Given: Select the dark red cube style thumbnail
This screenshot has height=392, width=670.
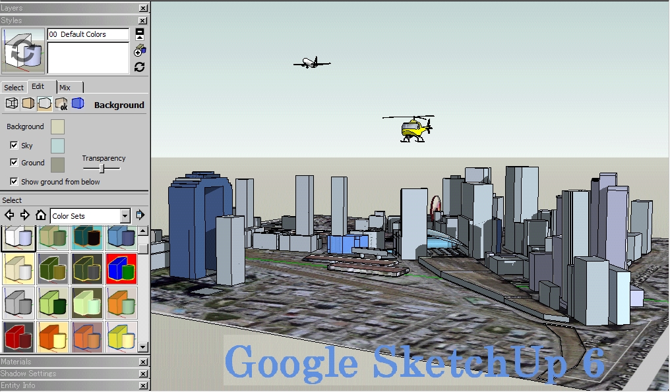Looking at the screenshot, I should point(18,337).
